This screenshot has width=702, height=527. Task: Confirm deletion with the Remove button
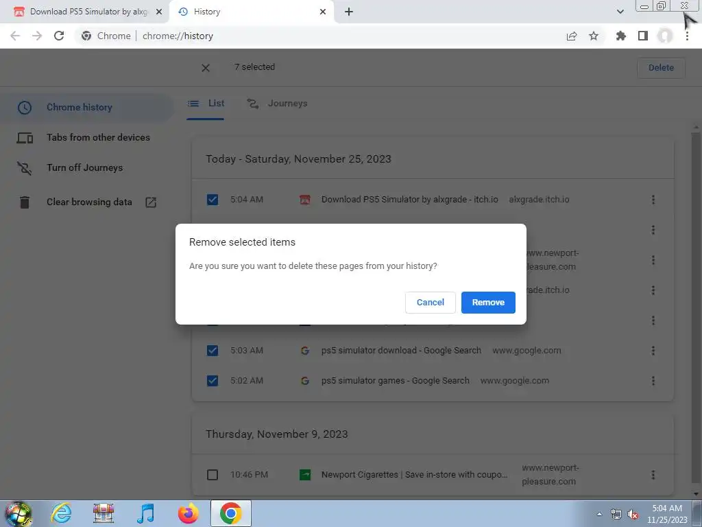pos(488,303)
